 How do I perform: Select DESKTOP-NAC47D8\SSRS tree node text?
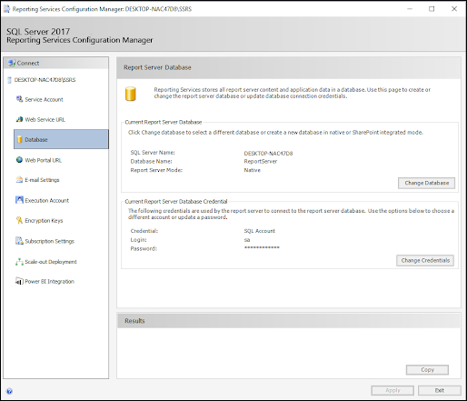pos(45,80)
